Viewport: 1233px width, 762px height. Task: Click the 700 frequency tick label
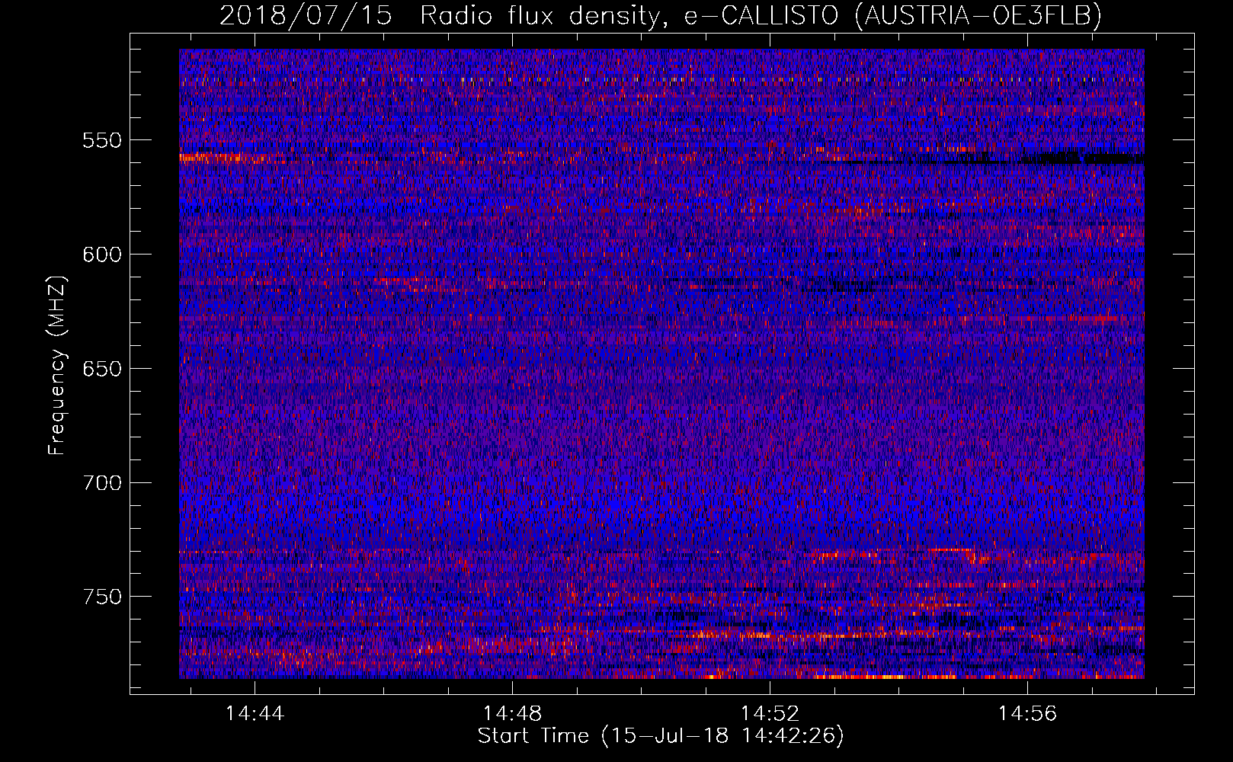click(102, 483)
